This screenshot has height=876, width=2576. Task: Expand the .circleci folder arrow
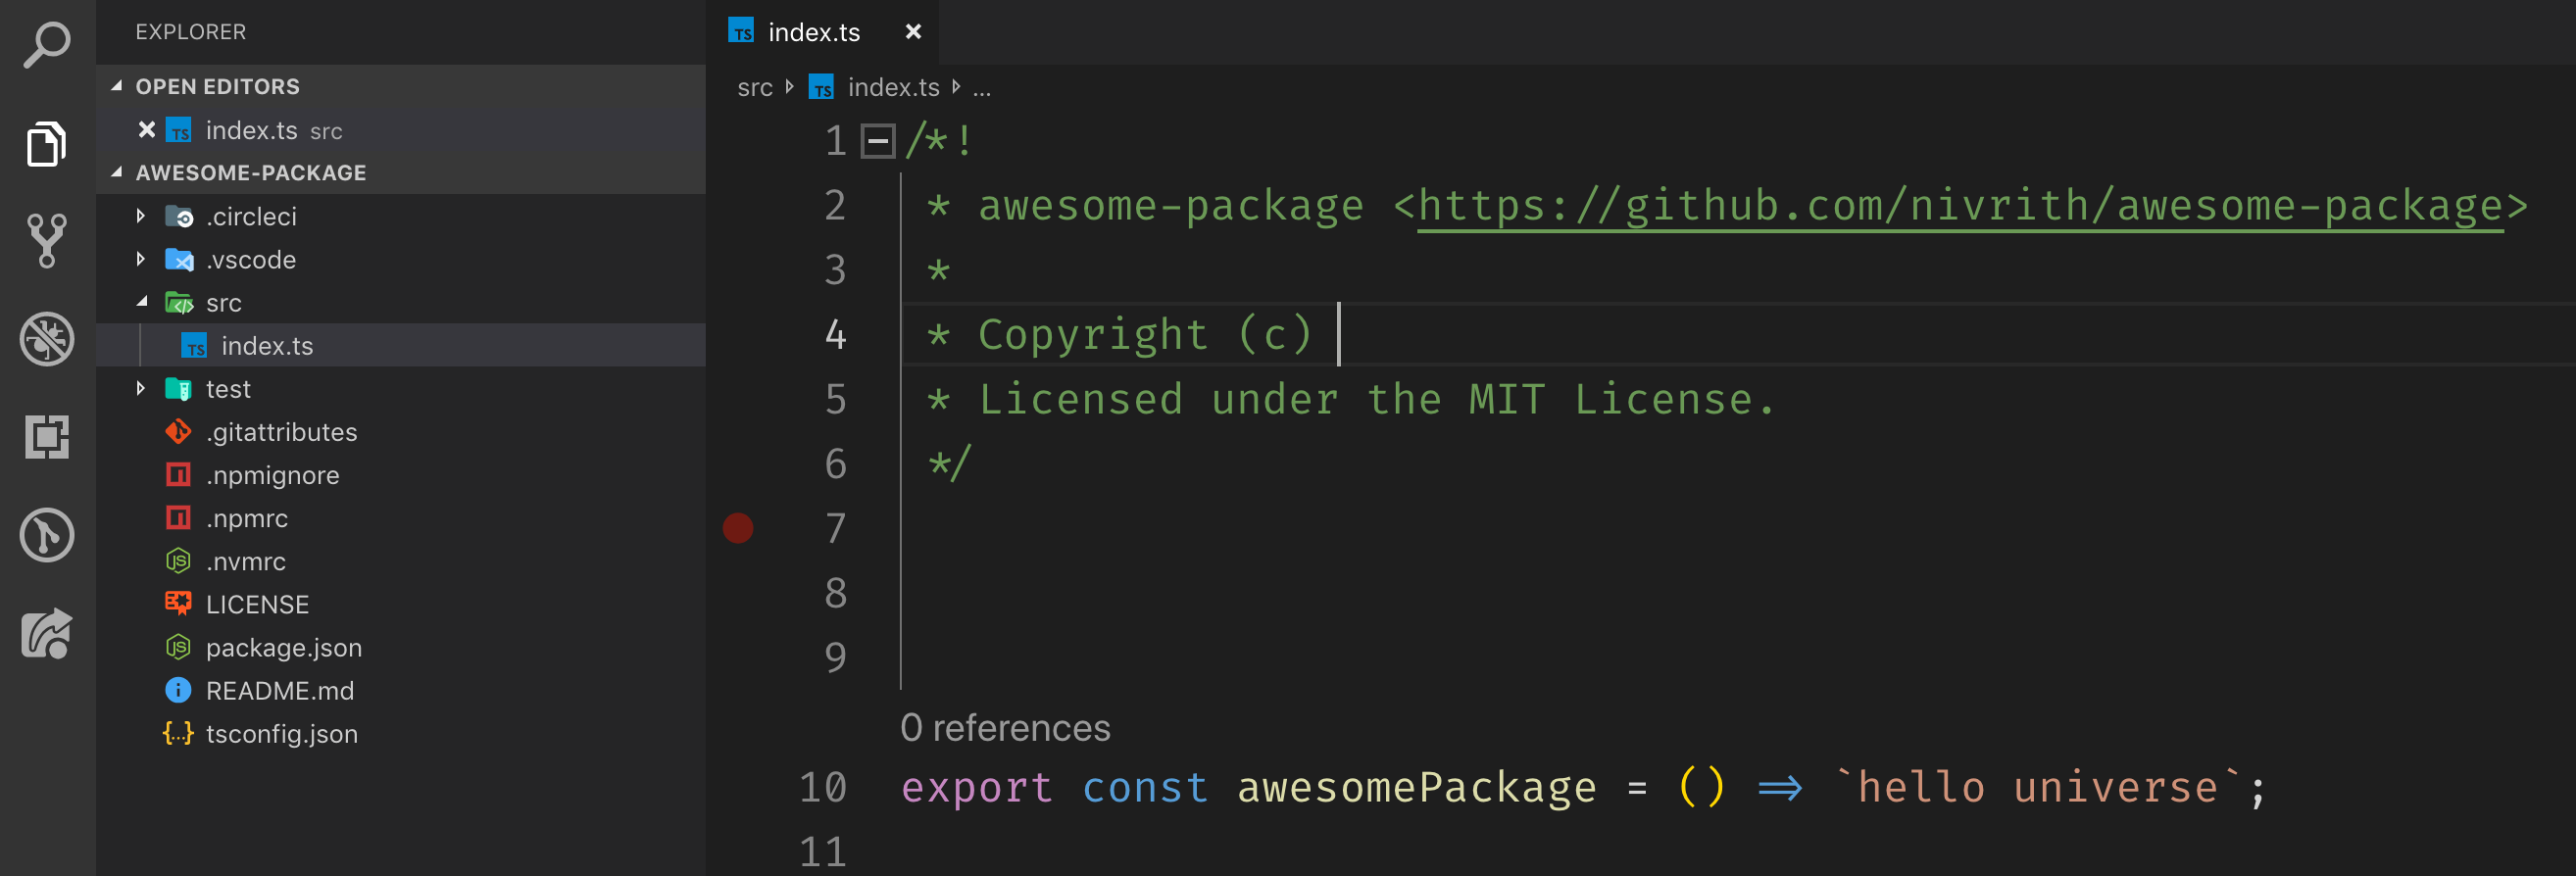point(141,216)
